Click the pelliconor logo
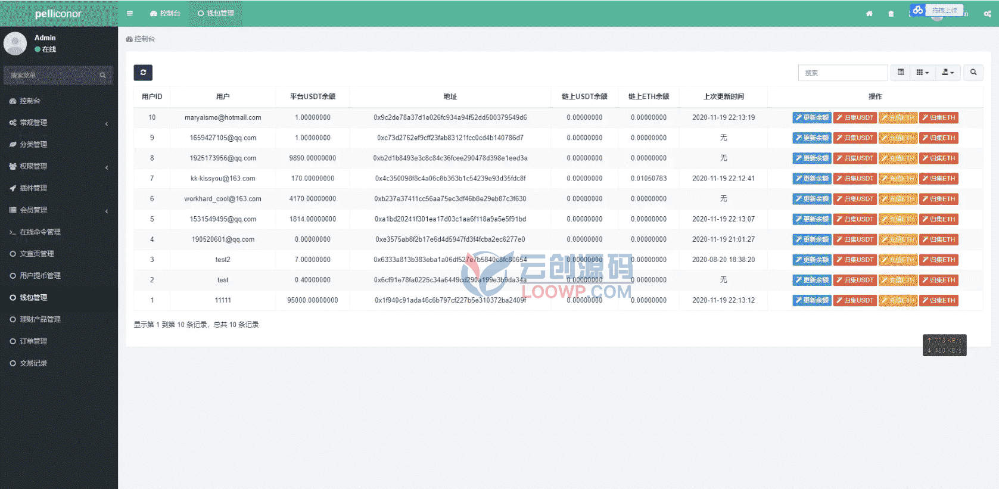The width and height of the screenshot is (999, 489). click(58, 14)
